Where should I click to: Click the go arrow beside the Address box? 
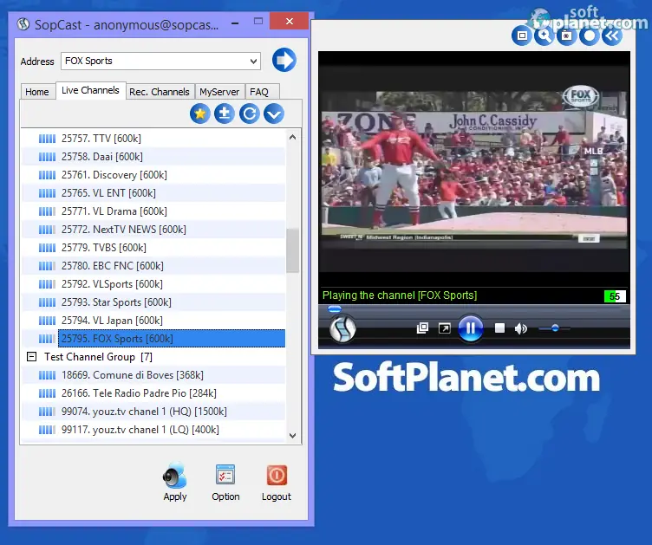coord(284,60)
